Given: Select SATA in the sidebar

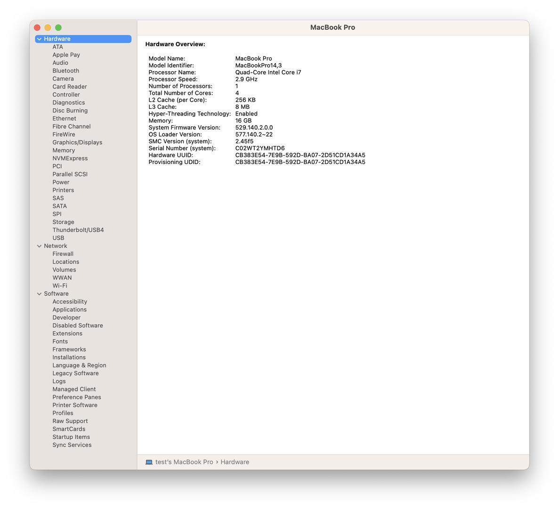Looking at the screenshot, I should (59, 206).
